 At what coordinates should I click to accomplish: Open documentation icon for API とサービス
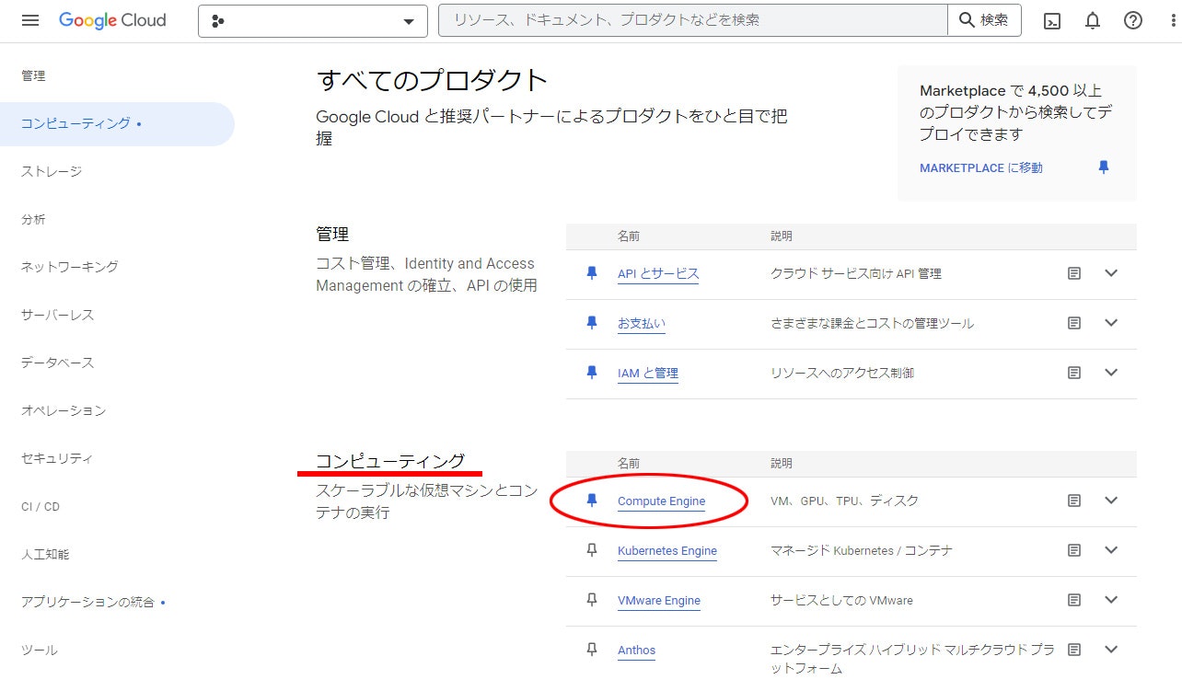click(x=1074, y=273)
